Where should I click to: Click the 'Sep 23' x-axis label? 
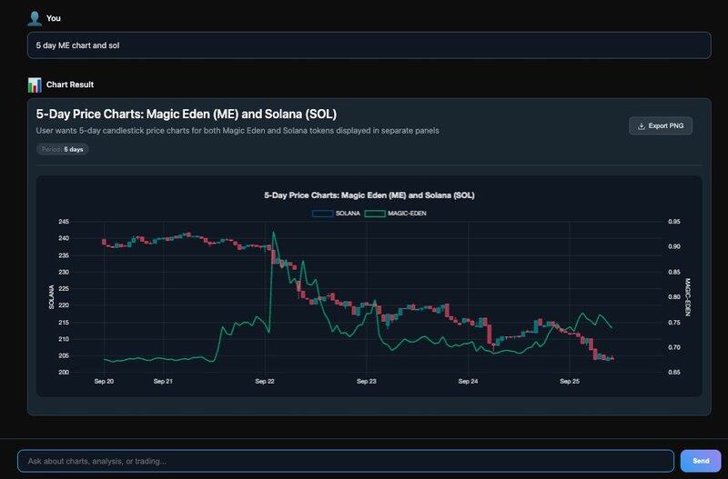tap(367, 381)
